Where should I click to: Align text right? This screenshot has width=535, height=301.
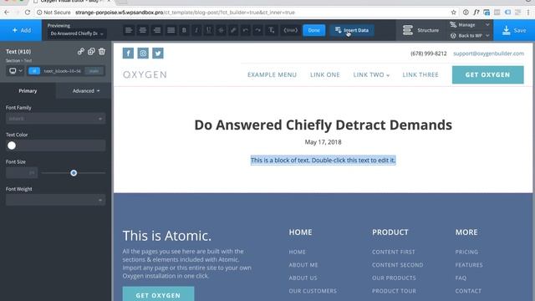[157, 30]
